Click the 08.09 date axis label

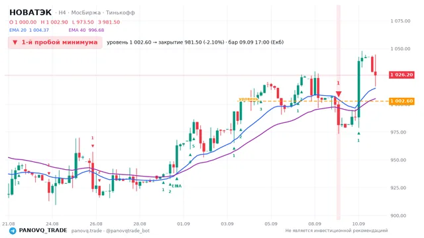[315, 223]
